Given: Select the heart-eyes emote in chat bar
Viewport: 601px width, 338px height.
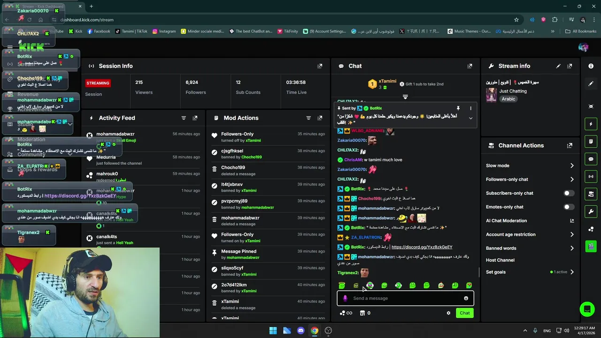Looking at the screenshot, I should [469, 285].
